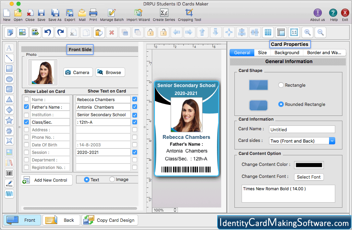
Task: Click the Rebecca Chambers name on card preview
Action: pos(186,137)
